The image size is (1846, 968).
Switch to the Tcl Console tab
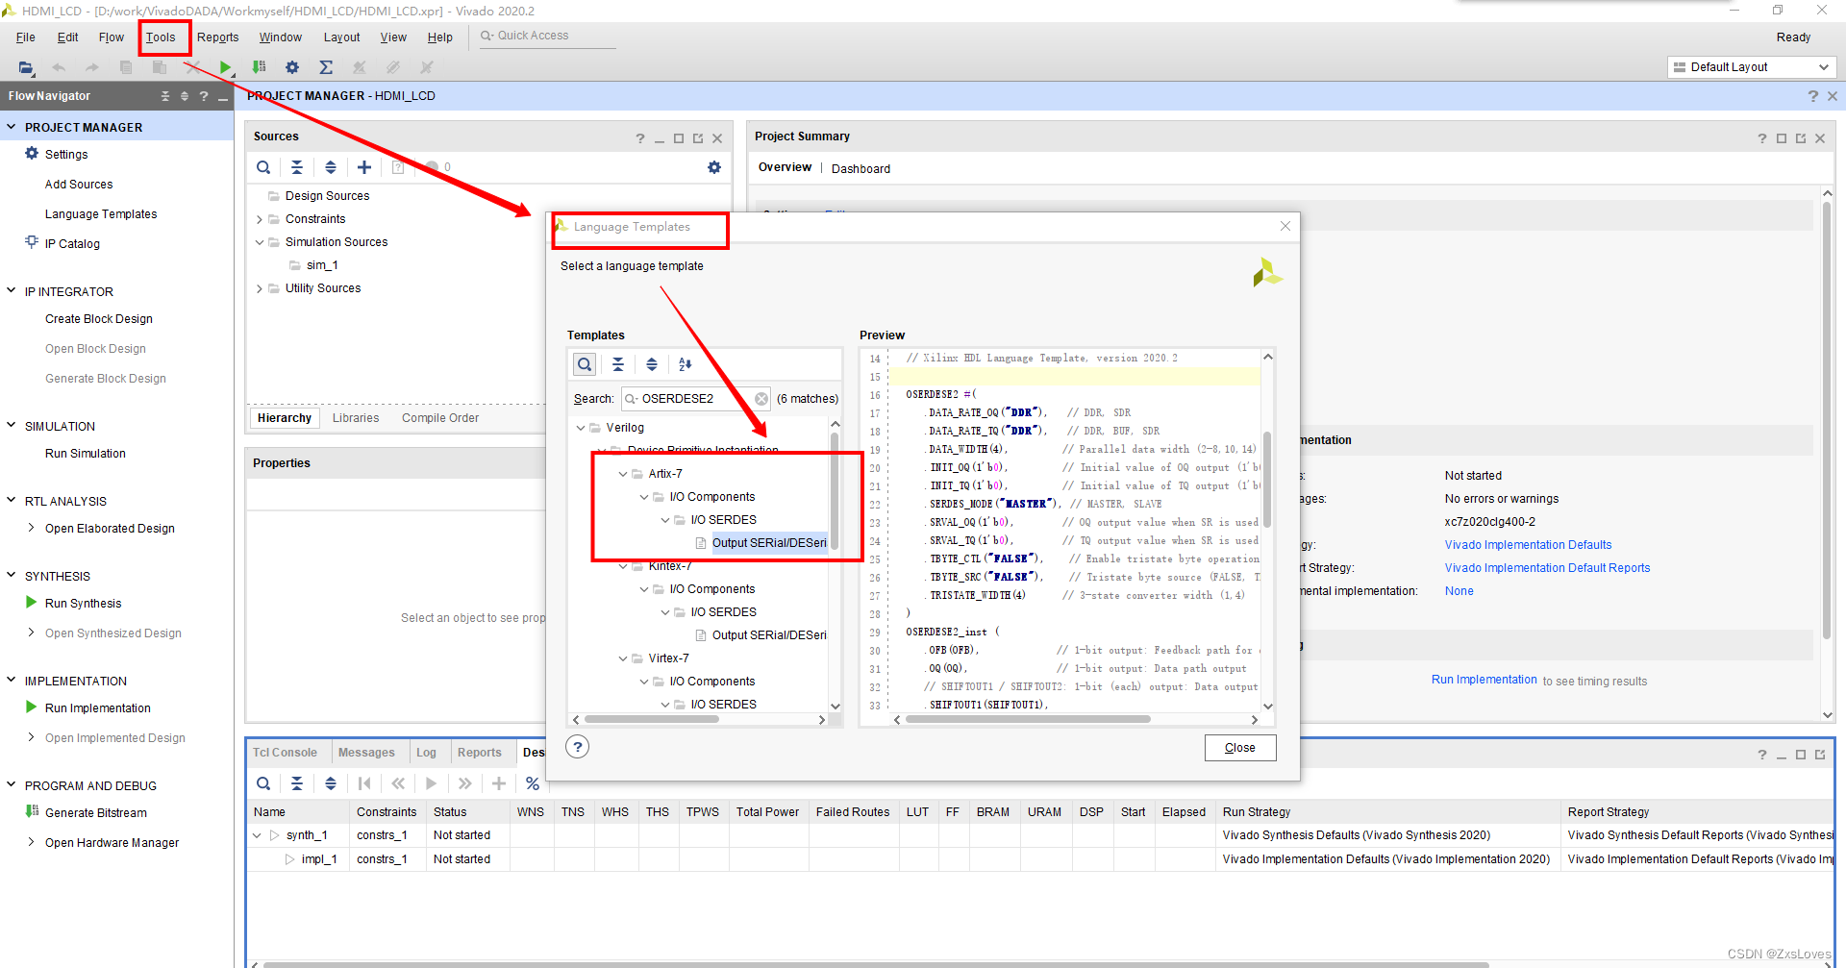point(285,753)
